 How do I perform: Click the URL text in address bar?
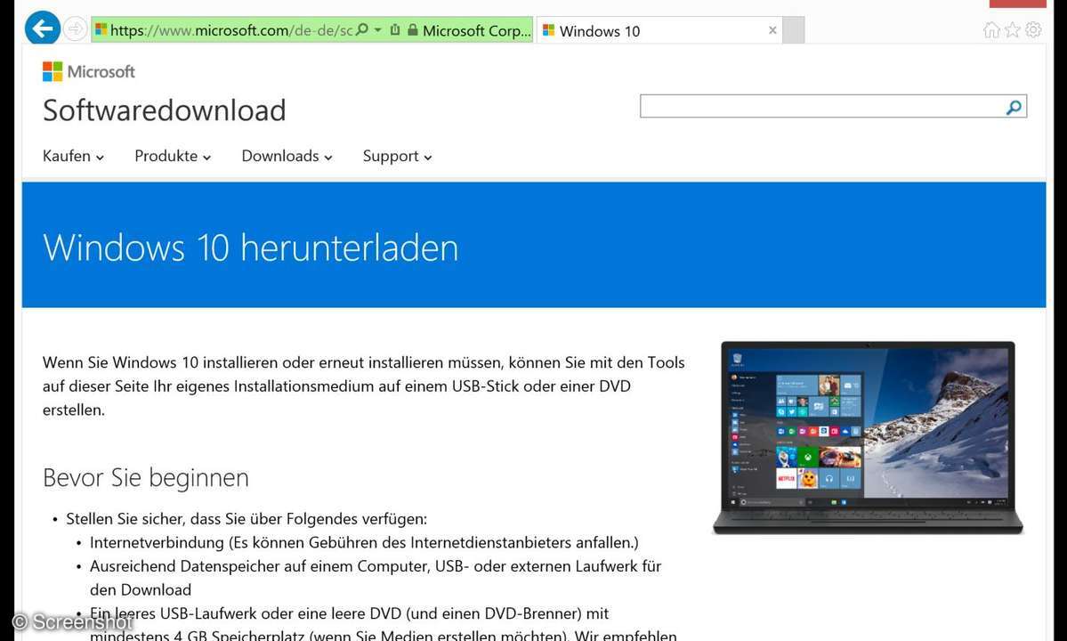230,30
